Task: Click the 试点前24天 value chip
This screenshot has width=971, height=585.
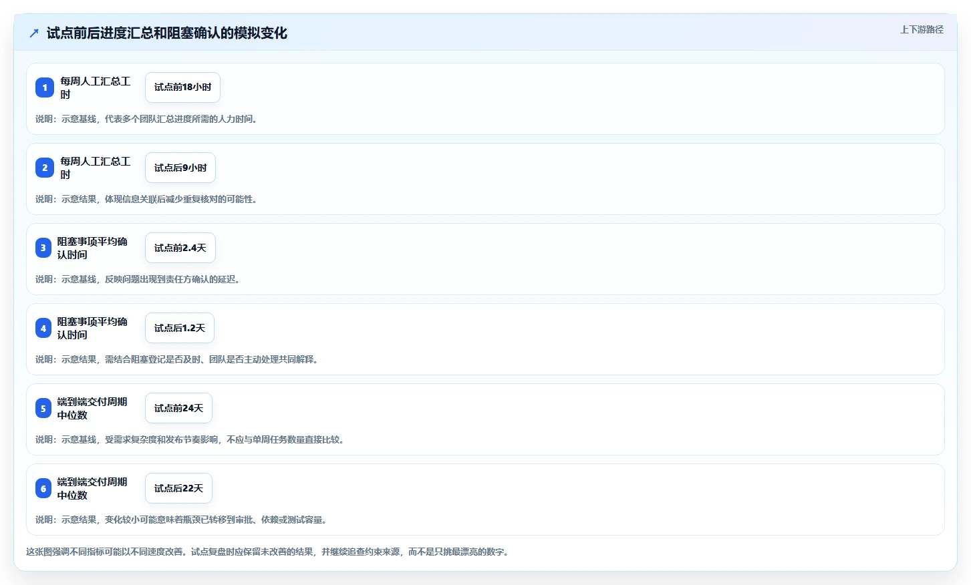Action: (178, 408)
